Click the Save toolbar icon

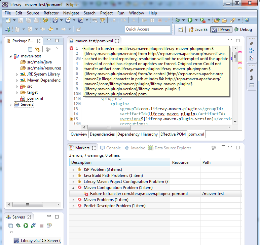[x=21, y=20]
